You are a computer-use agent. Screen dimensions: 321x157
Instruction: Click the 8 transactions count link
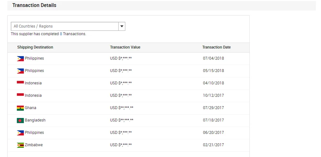pos(61,34)
